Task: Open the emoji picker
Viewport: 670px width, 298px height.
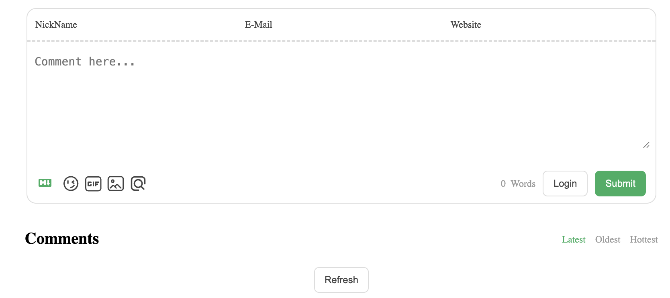Action: coord(71,184)
